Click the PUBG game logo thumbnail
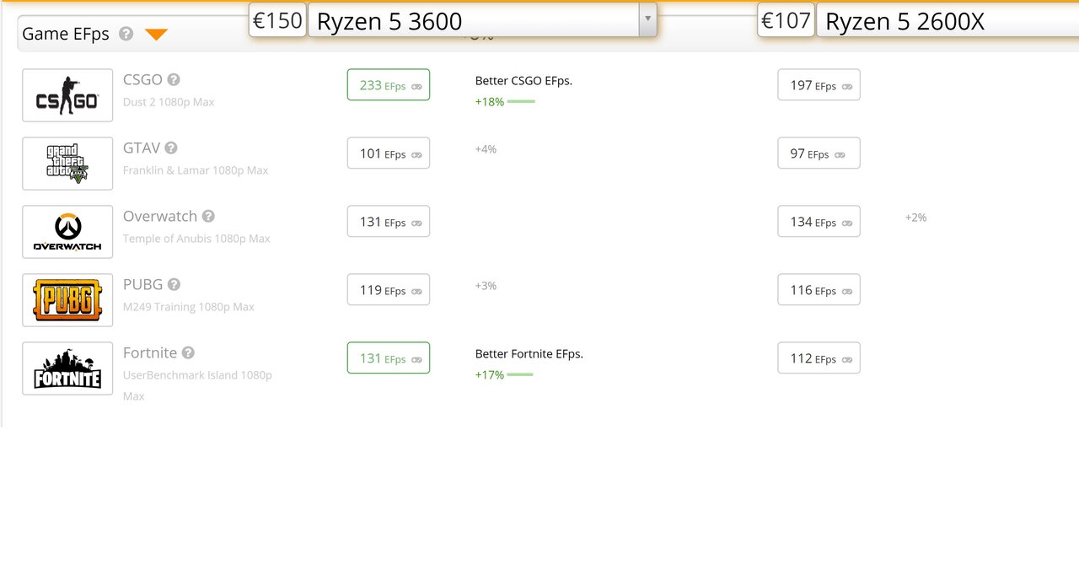The image size is (1079, 570). click(67, 300)
